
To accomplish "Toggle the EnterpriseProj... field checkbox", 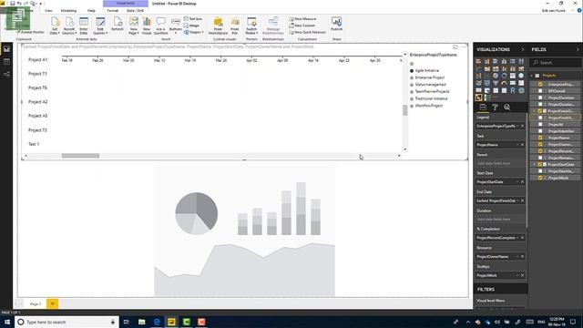I will [x=540, y=84].
